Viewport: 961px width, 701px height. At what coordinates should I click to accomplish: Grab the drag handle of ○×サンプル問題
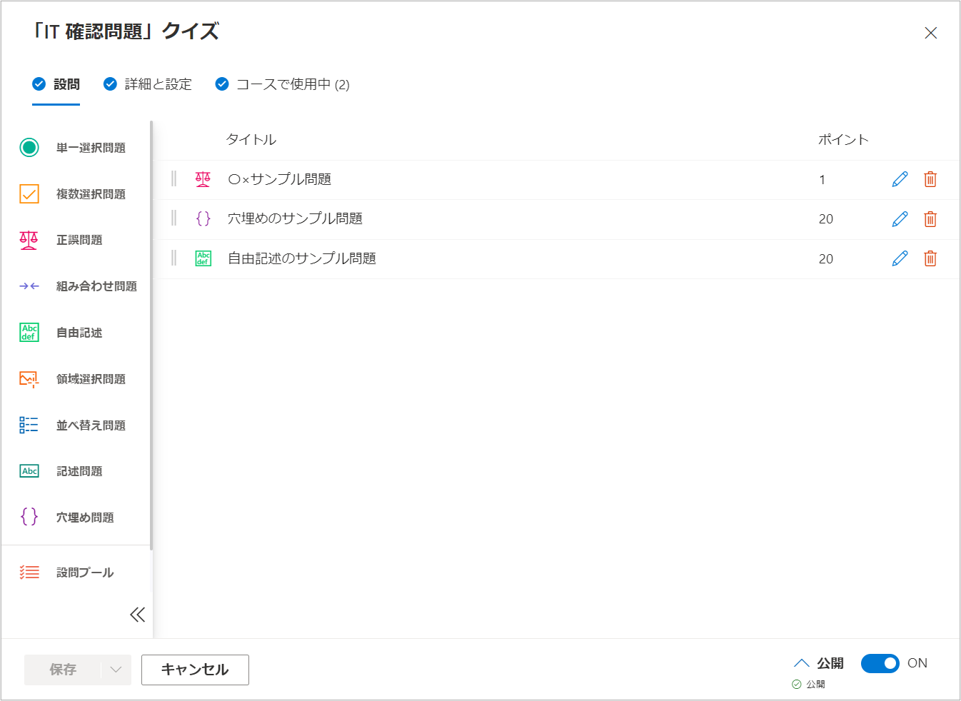pos(173,179)
